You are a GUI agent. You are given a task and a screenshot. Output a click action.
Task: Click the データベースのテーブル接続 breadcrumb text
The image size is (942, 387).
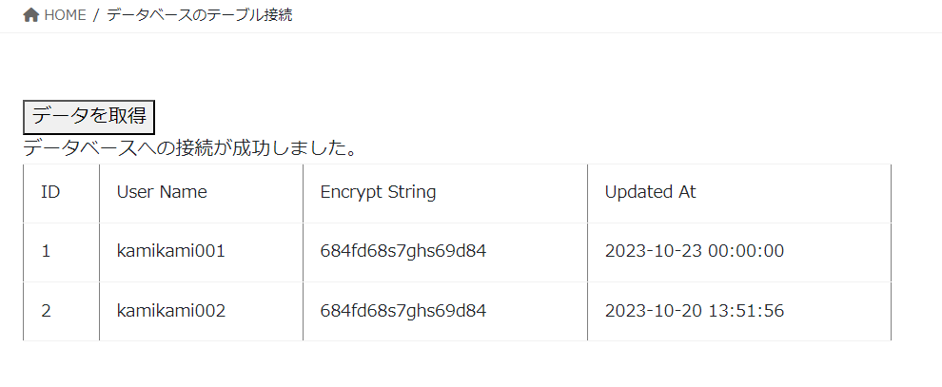pyautogui.click(x=199, y=15)
